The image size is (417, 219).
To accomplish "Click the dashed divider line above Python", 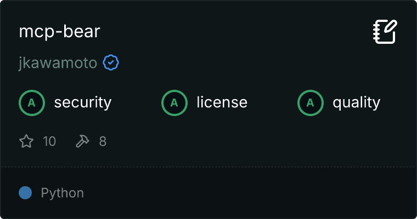I will [208, 166].
